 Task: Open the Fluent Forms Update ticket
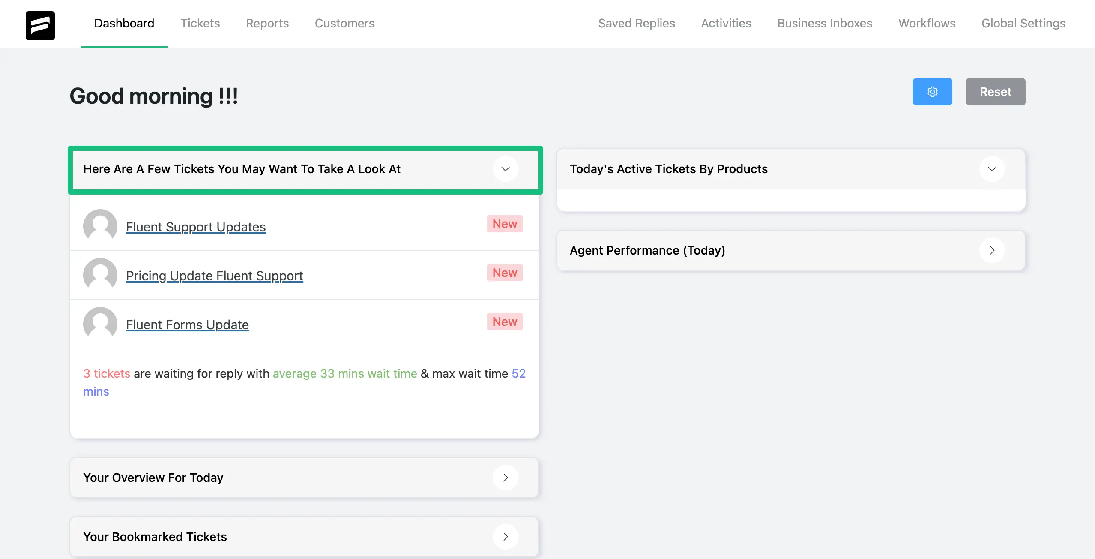click(187, 325)
